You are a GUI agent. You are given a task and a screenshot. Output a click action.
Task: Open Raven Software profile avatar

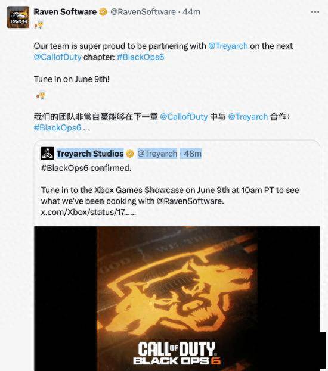pos(18,17)
